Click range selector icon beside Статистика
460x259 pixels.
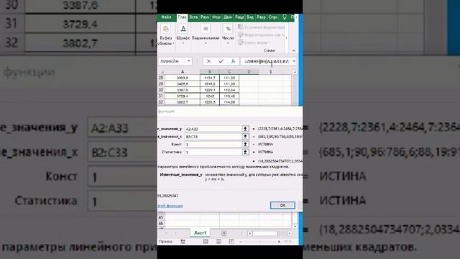(245, 152)
